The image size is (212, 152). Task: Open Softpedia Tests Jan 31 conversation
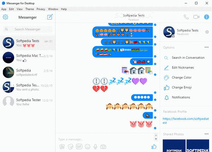coord(28,43)
